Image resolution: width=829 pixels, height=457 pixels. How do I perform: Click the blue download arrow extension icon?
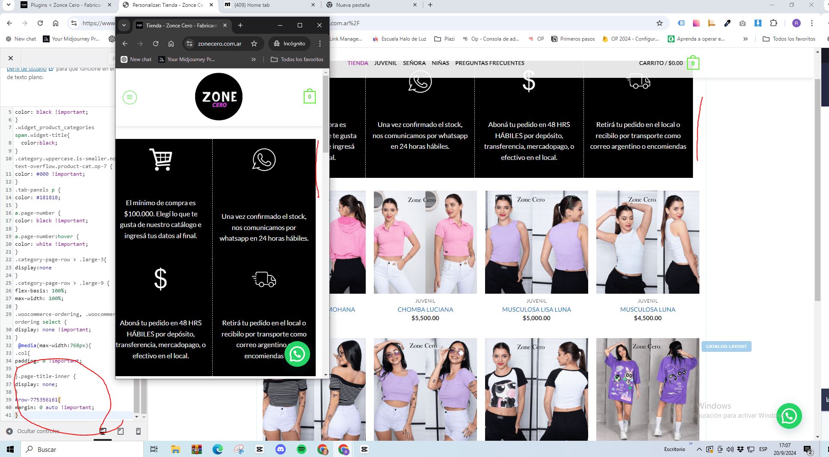coord(758,23)
